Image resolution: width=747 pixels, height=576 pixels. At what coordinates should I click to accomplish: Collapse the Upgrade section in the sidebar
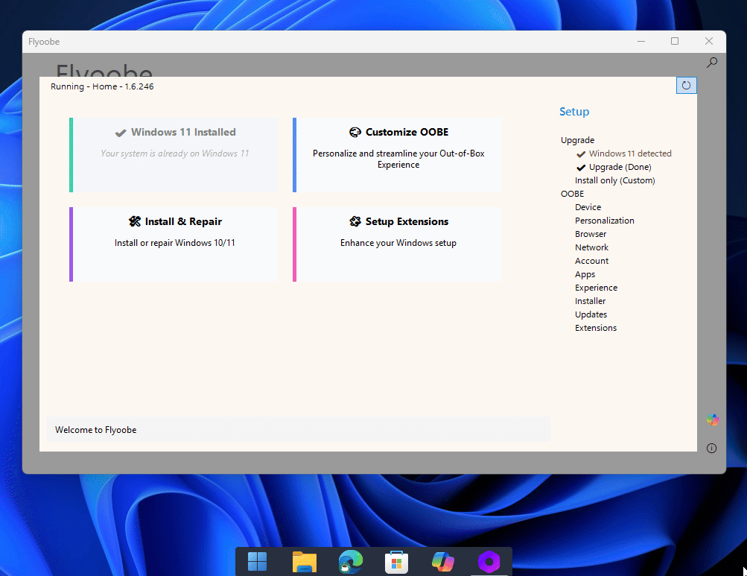click(x=577, y=140)
